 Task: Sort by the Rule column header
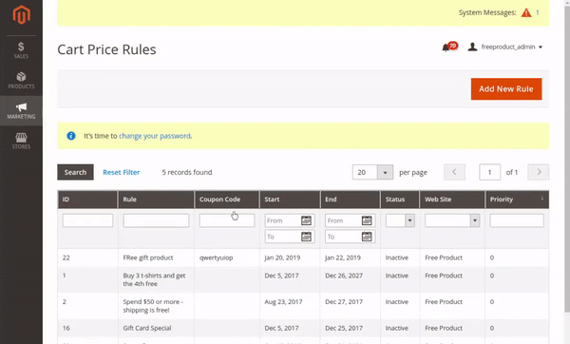click(x=156, y=200)
